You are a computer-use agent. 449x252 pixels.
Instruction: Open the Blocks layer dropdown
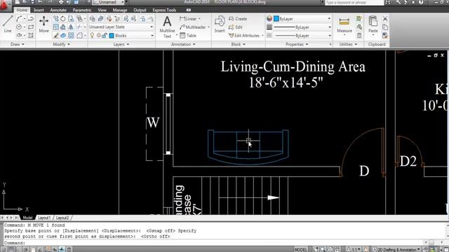click(x=121, y=36)
